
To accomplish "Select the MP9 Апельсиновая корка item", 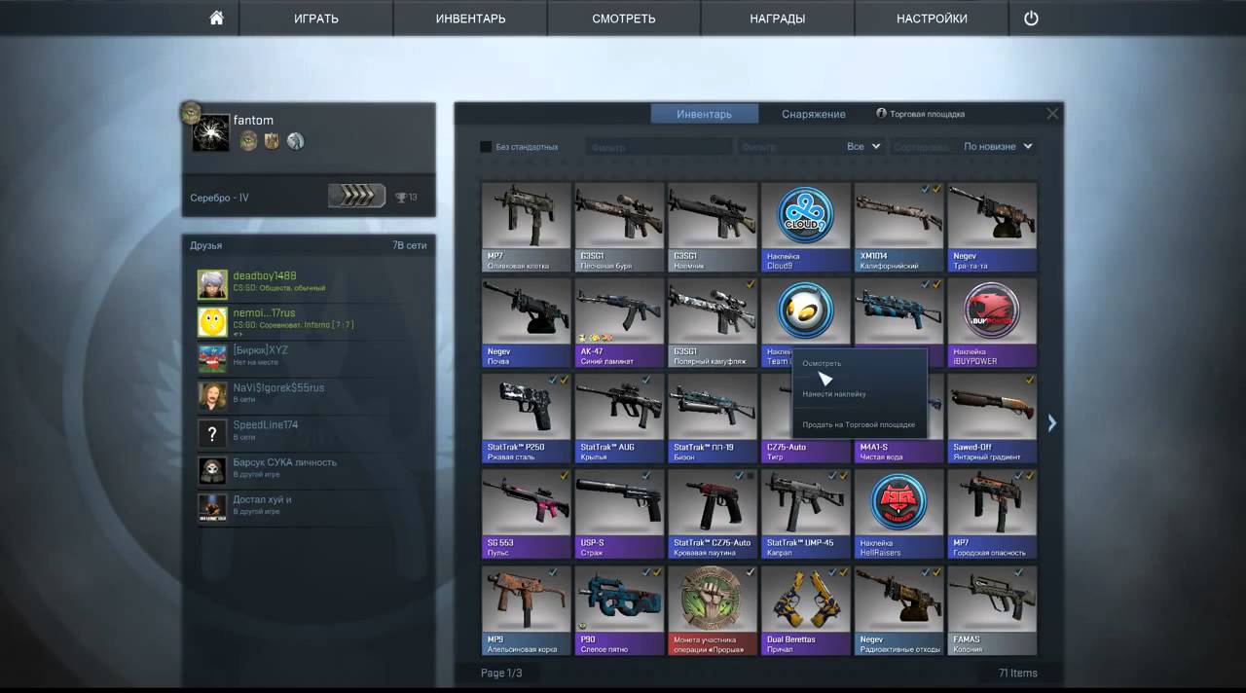I will [527, 610].
